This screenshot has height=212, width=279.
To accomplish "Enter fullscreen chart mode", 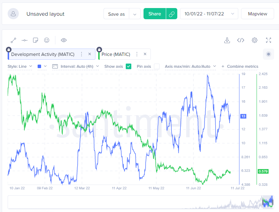I will 269,40.
